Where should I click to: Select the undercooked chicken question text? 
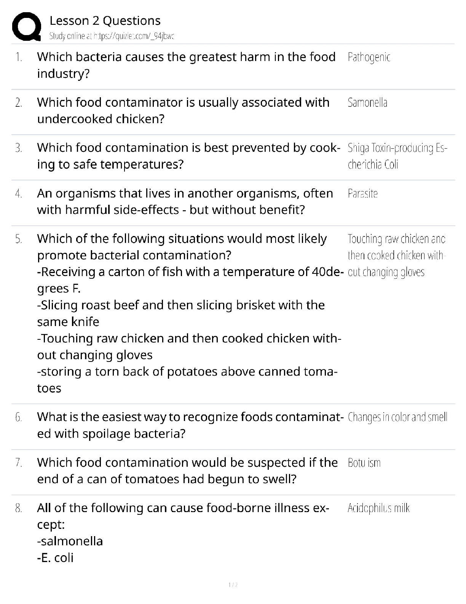[183, 111]
